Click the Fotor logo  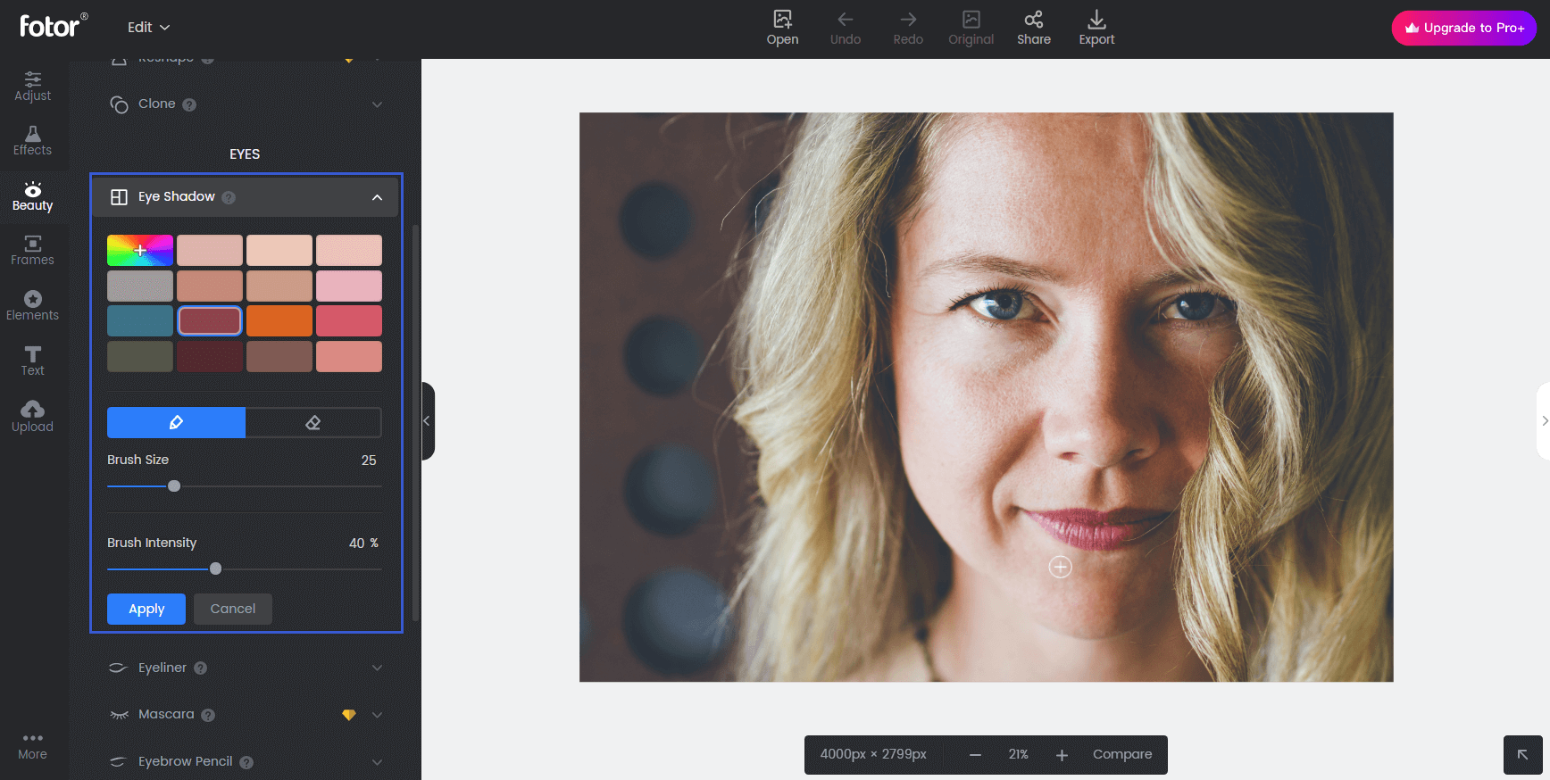coord(53,26)
